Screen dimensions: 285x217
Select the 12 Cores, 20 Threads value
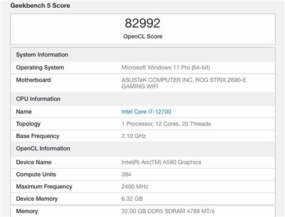coord(183,124)
